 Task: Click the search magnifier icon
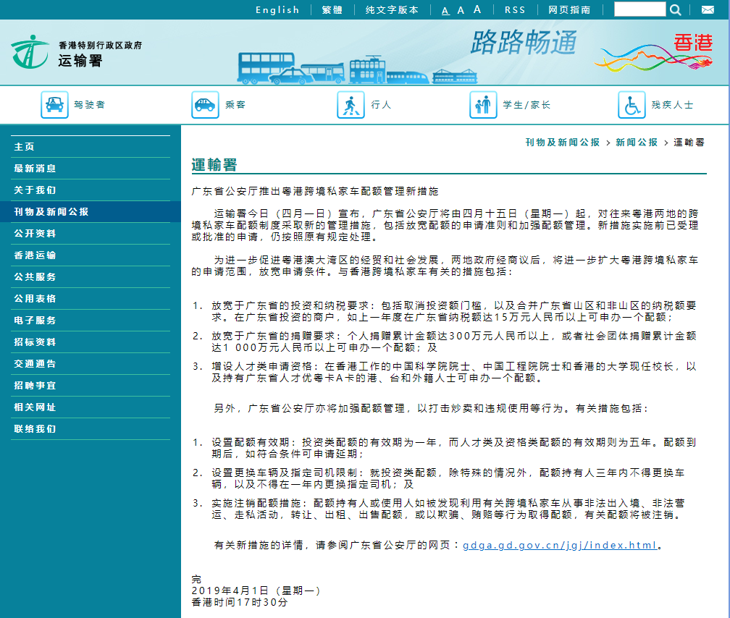click(675, 9)
